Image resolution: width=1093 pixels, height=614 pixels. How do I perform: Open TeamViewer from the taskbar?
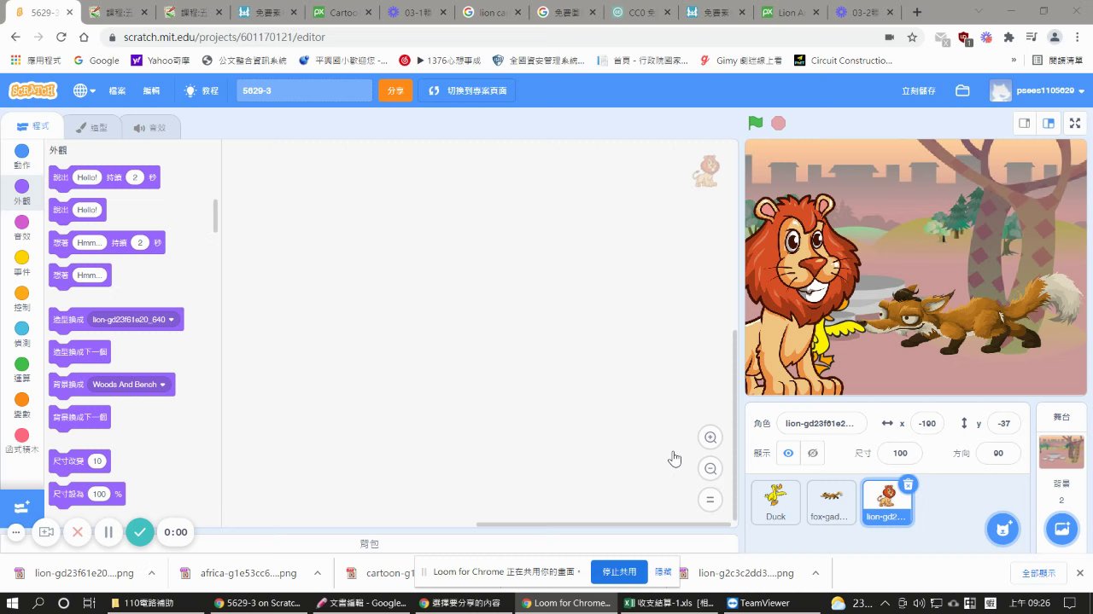click(757, 602)
